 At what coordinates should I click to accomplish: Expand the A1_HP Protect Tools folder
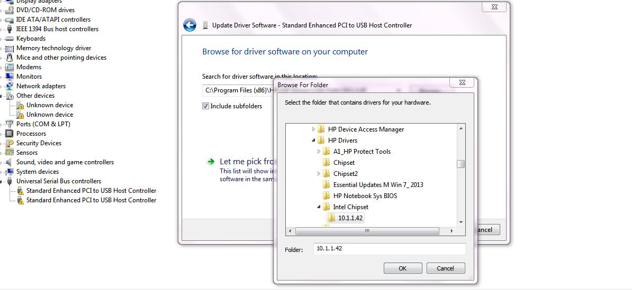[x=319, y=152]
